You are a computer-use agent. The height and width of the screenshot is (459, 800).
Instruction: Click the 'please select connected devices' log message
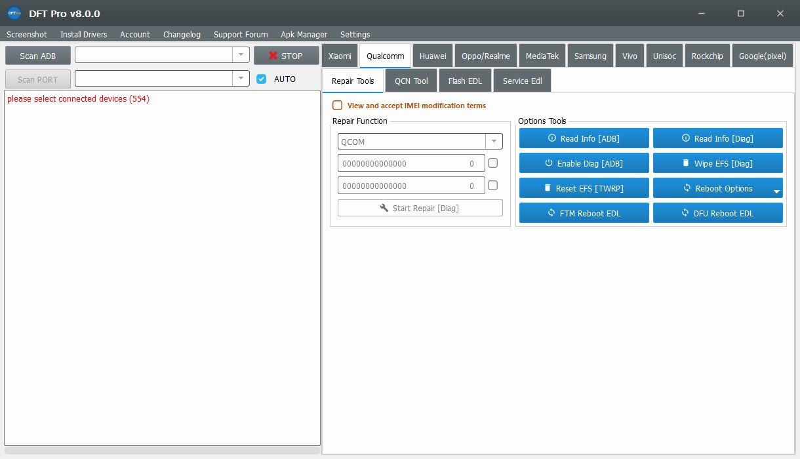coord(78,99)
